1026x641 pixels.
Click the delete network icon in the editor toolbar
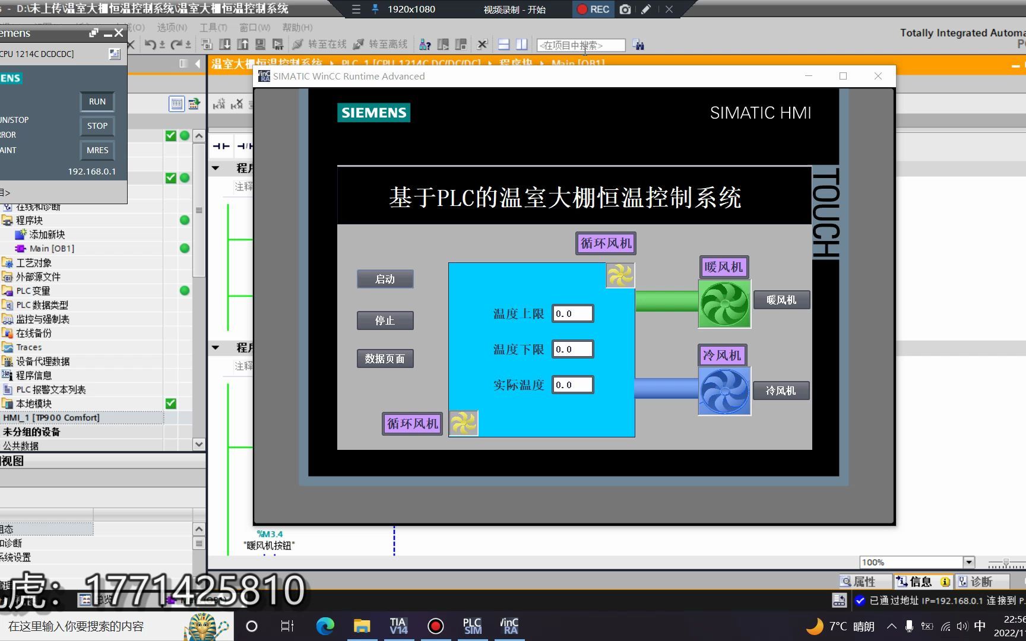[x=237, y=104]
